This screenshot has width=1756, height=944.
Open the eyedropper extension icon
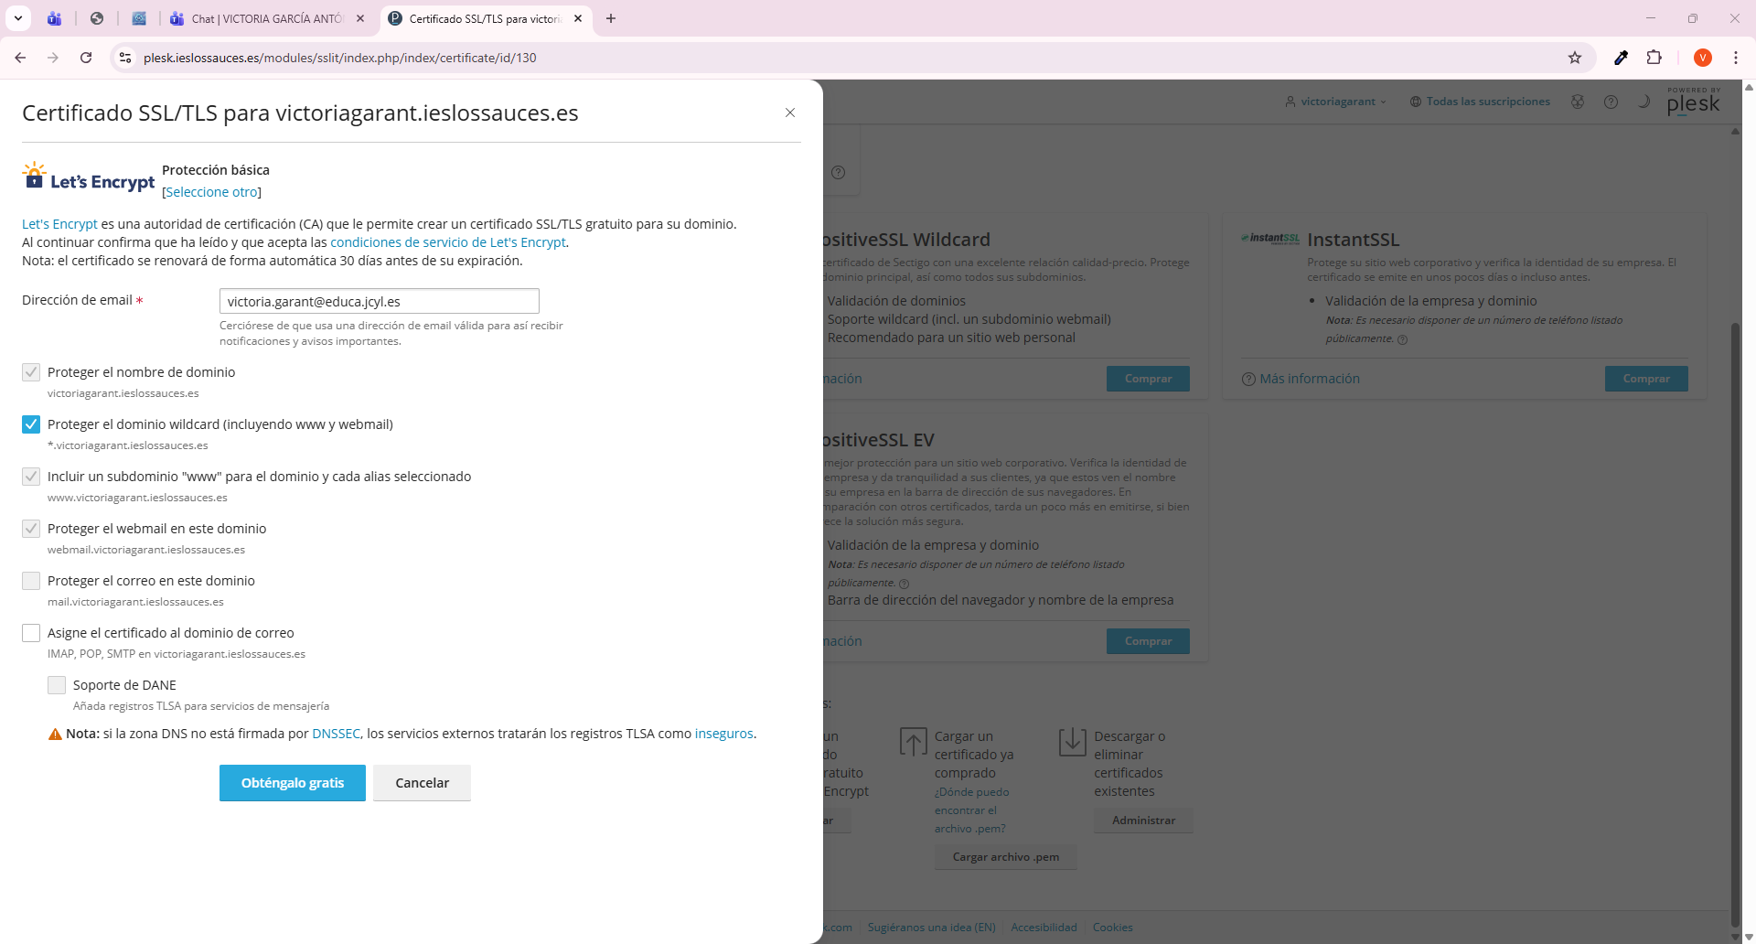coord(1621,58)
